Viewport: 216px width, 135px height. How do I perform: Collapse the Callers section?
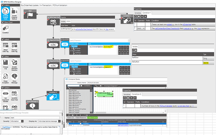(3, 5)
